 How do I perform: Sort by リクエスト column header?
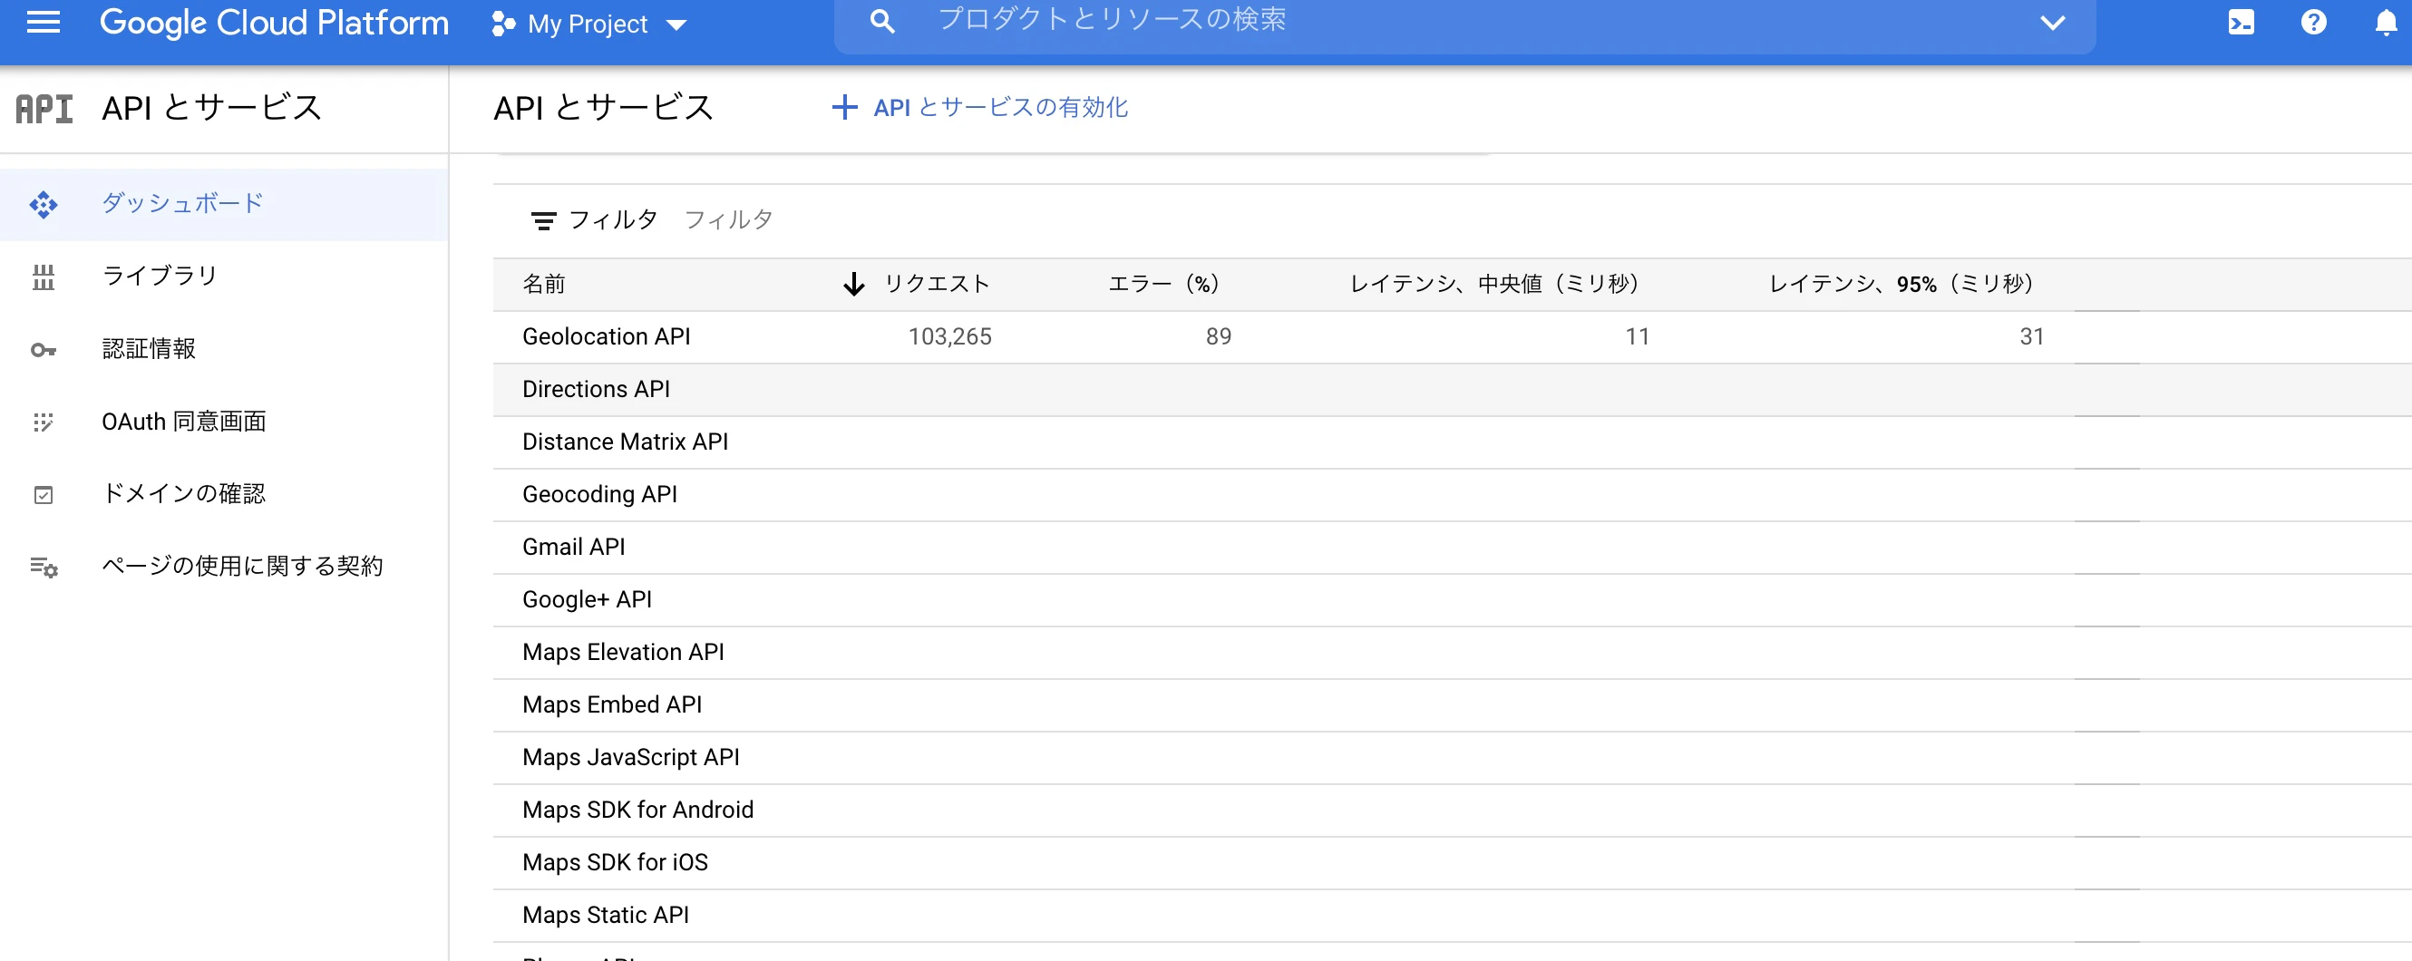point(937,284)
